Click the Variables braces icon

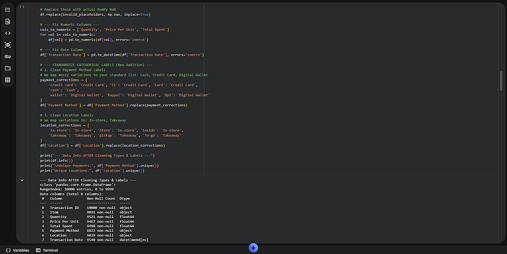[9, 250]
